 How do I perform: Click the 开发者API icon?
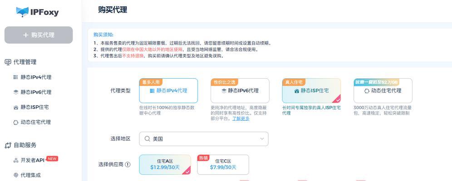click(x=16, y=160)
